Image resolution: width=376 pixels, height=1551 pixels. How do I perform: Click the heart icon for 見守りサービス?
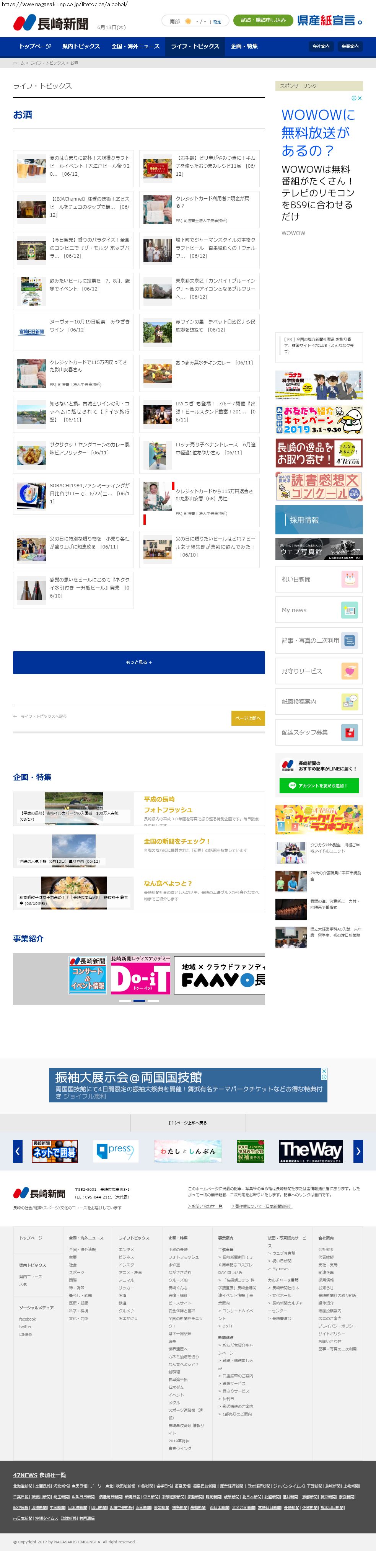(x=350, y=671)
